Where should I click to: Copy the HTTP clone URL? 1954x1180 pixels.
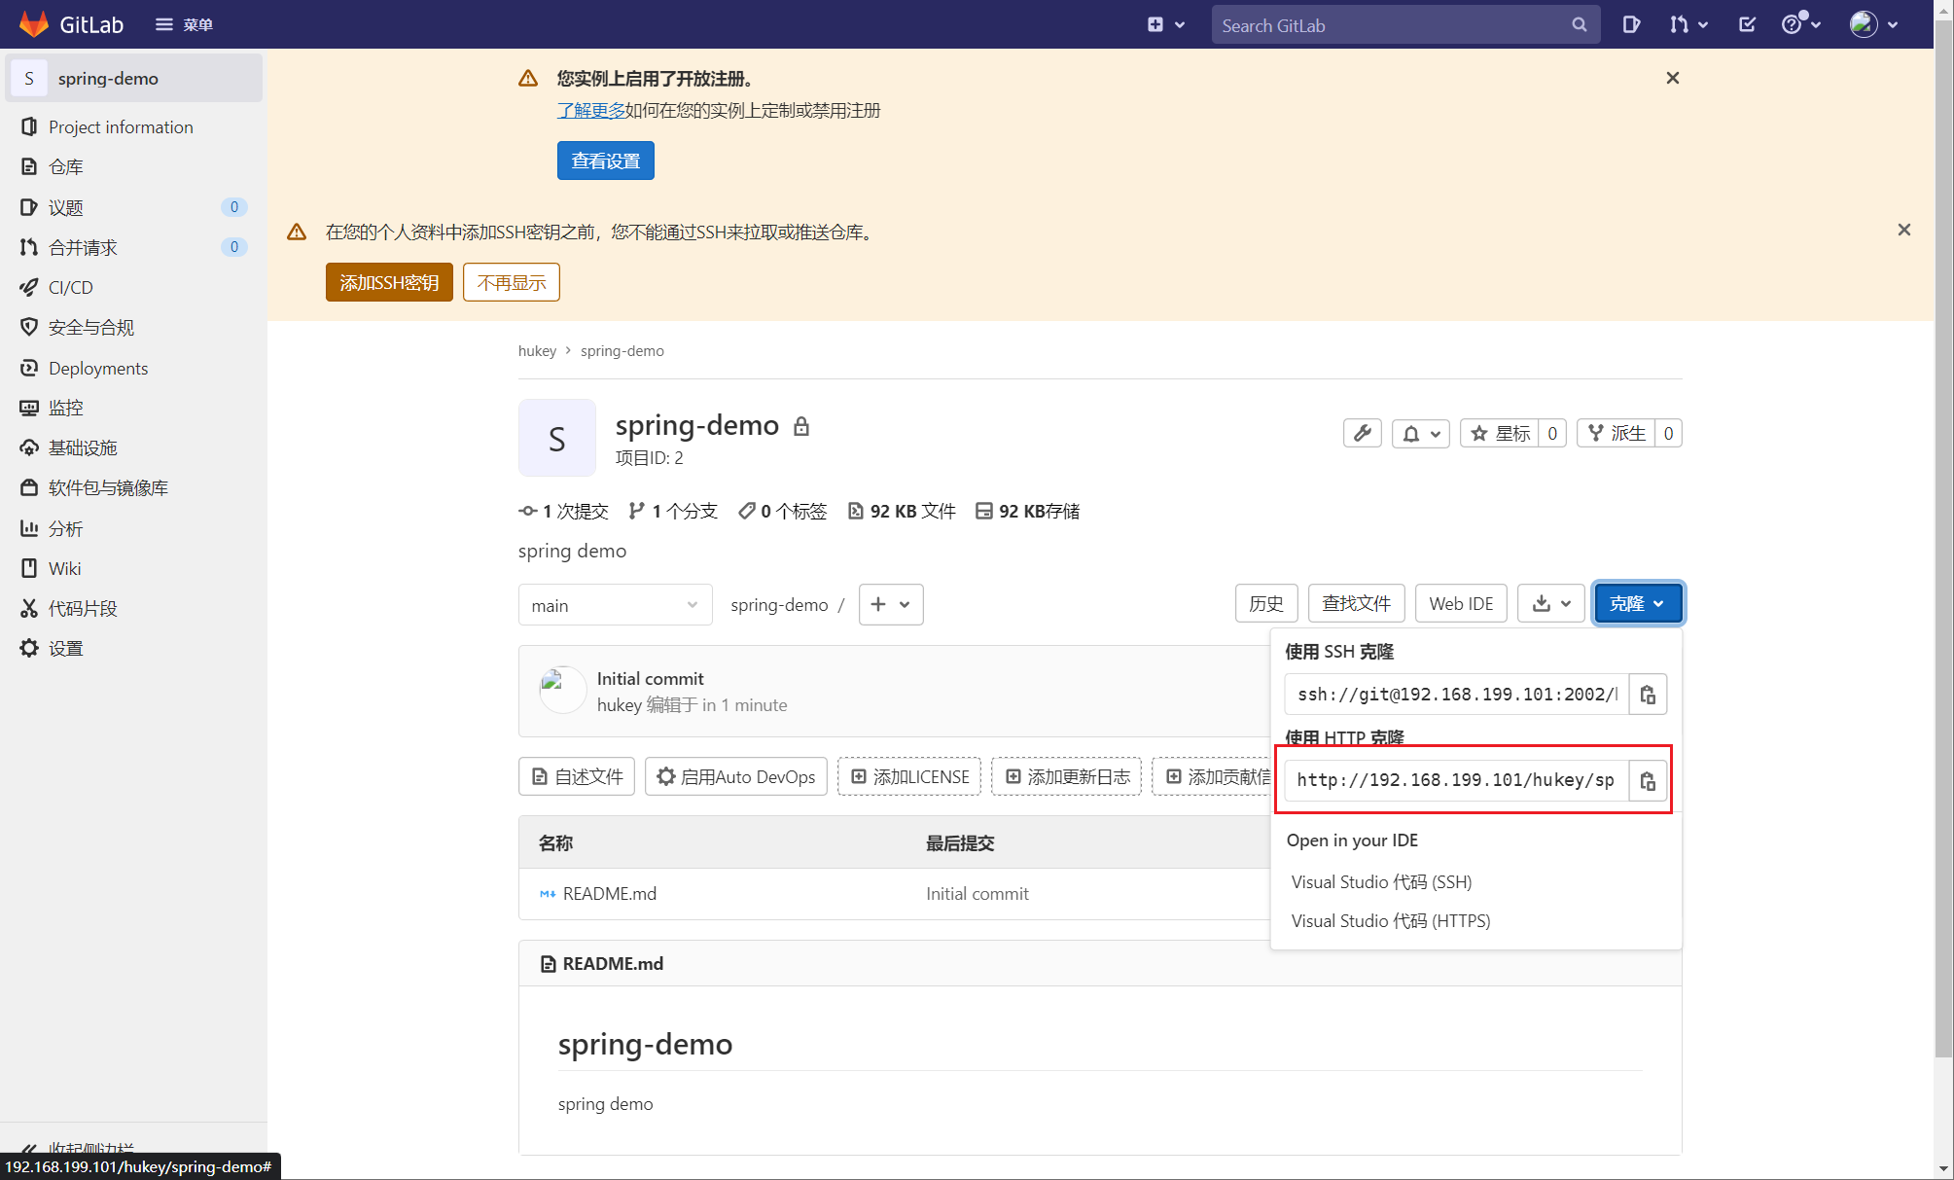[x=1648, y=781]
